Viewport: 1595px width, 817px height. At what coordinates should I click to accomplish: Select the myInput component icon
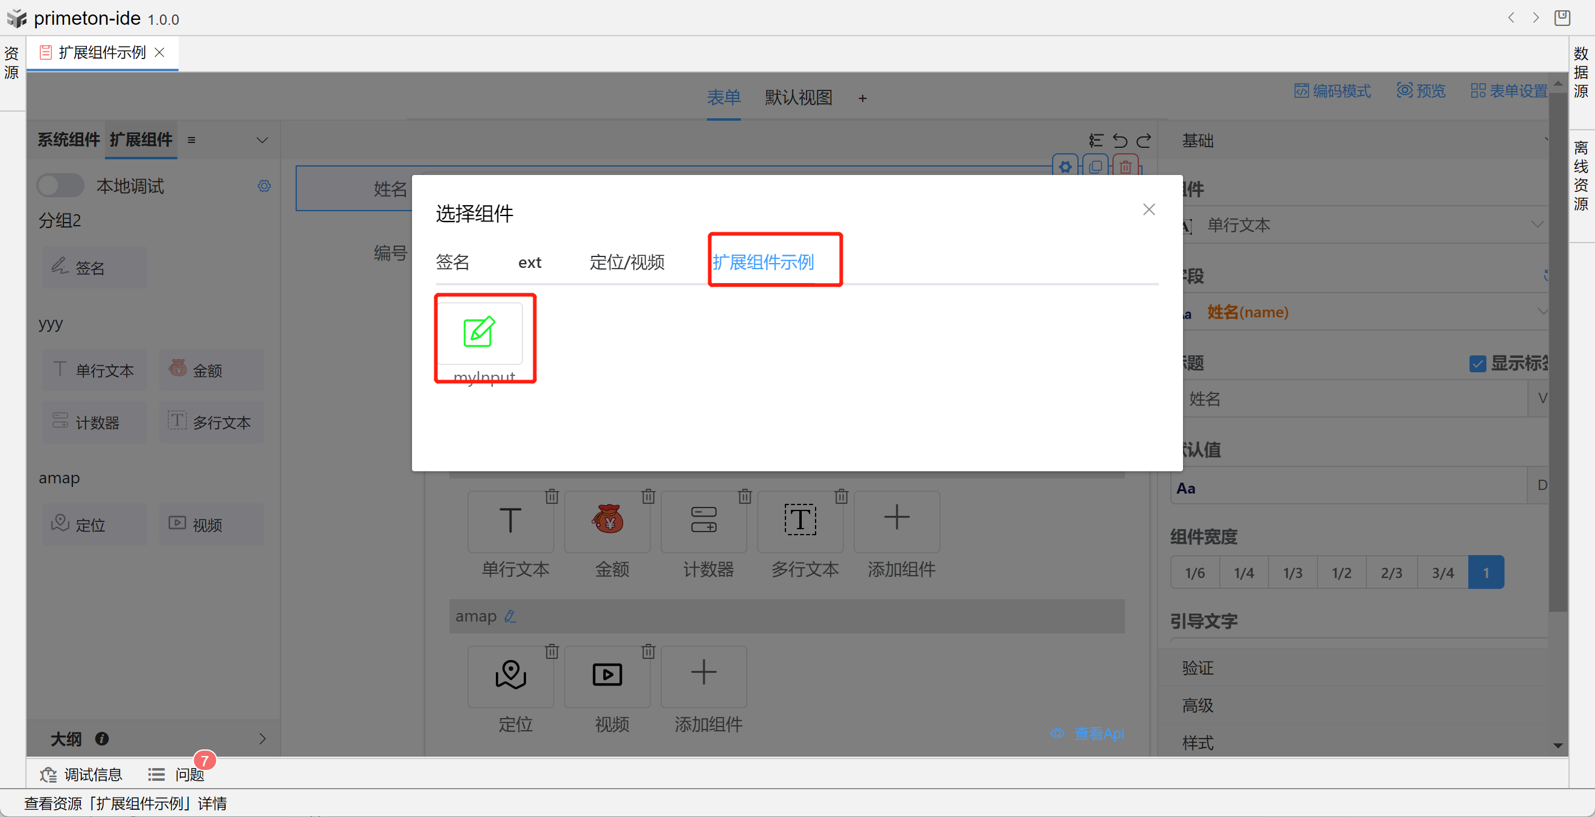click(479, 332)
